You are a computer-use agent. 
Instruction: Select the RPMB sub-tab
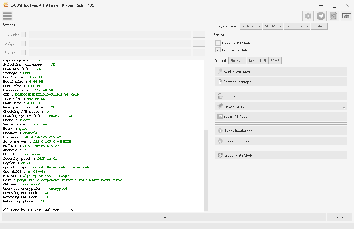[x=275, y=60]
